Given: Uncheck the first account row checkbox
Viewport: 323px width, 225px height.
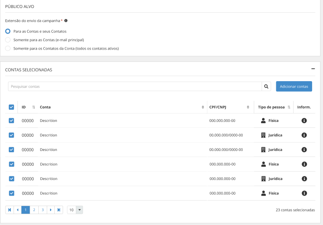Looking at the screenshot, I should click(x=11, y=121).
